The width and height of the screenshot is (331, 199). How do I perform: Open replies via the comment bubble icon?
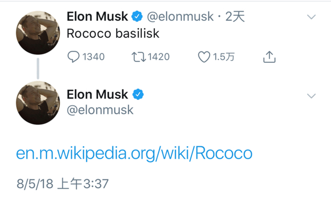click(73, 57)
